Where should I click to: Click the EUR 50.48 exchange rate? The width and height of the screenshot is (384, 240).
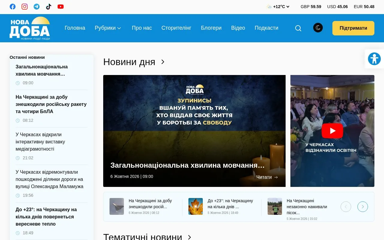tap(364, 7)
